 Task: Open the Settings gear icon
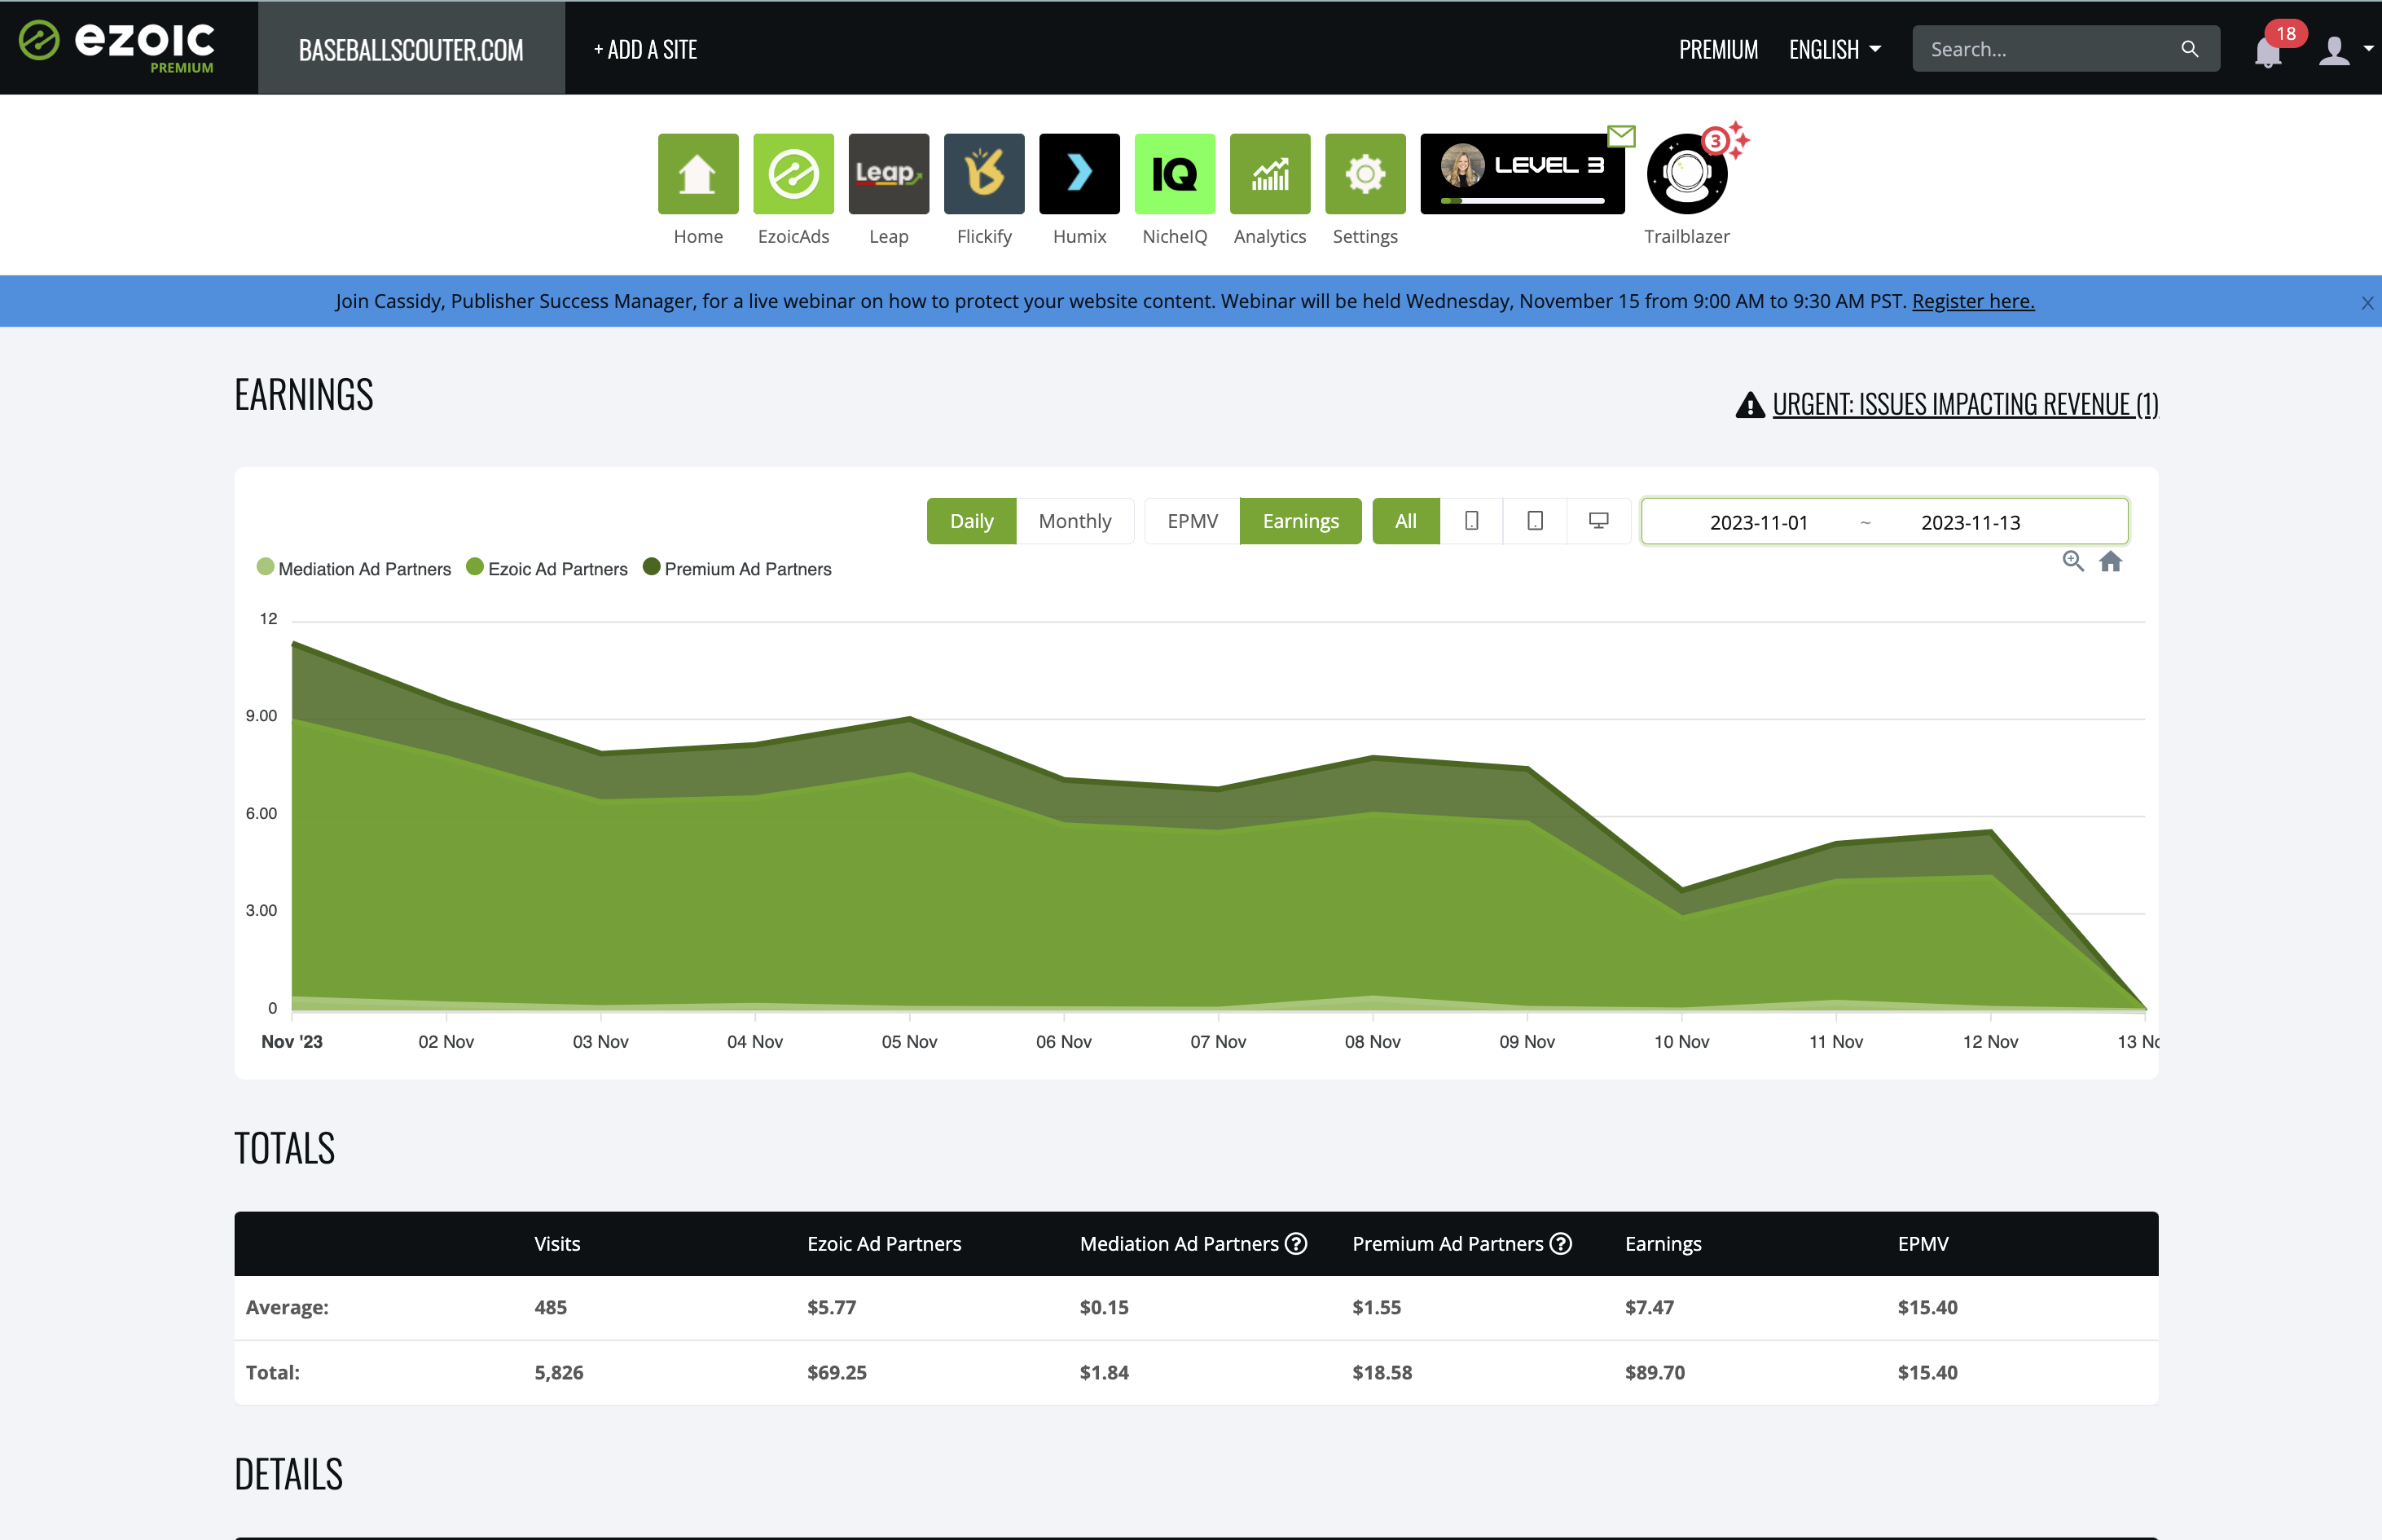1365,173
